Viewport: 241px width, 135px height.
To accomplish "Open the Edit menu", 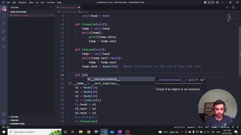I will pos(14,2).
